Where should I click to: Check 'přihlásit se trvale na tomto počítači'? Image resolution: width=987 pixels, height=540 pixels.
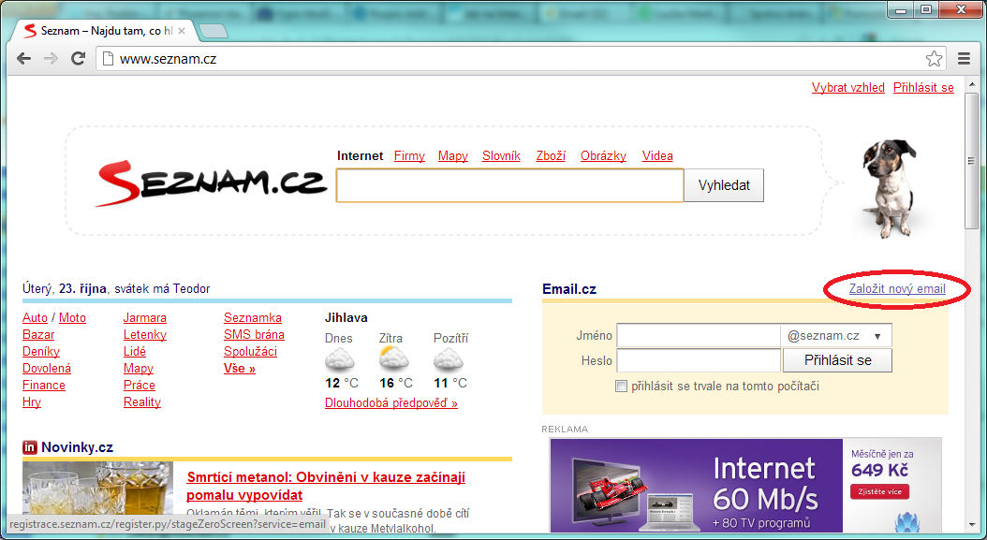click(x=621, y=386)
